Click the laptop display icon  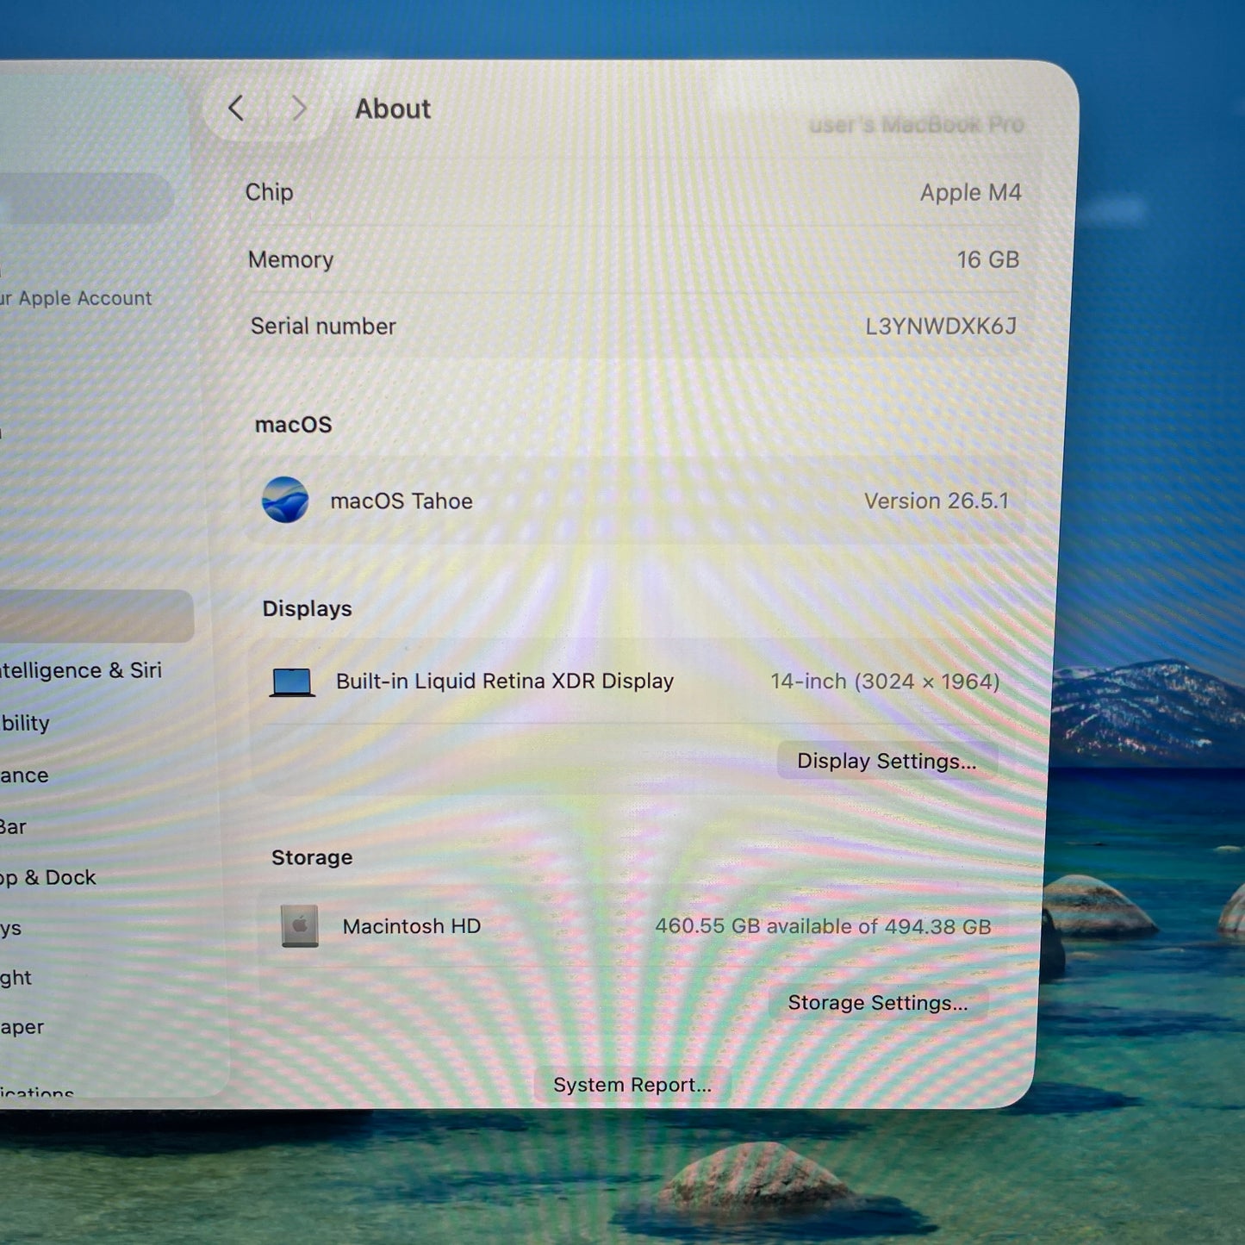pyautogui.click(x=292, y=682)
